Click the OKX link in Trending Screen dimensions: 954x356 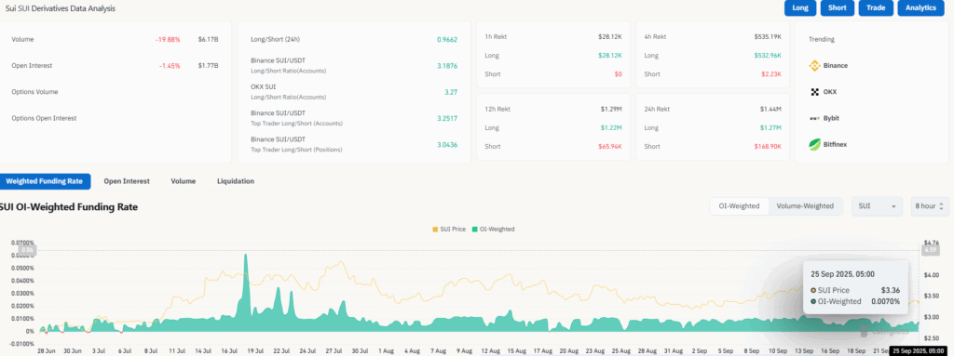[830, 92]
